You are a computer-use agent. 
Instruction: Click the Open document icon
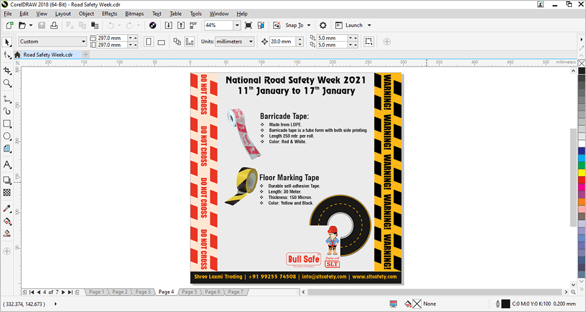[x=22, y=25]
